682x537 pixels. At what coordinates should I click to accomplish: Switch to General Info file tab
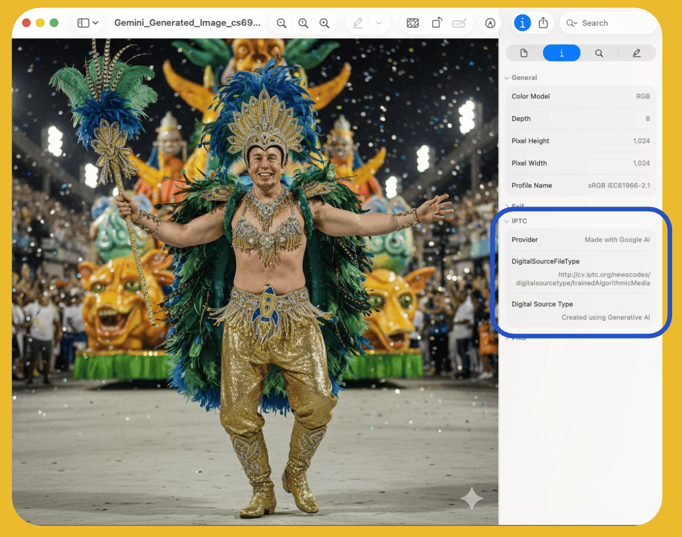[x=524, y=53]
